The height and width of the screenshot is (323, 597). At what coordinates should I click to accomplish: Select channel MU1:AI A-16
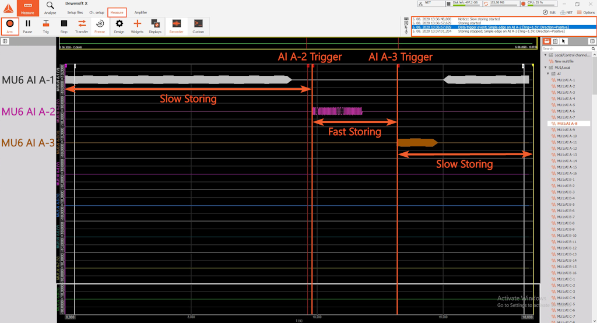point(567,173)
